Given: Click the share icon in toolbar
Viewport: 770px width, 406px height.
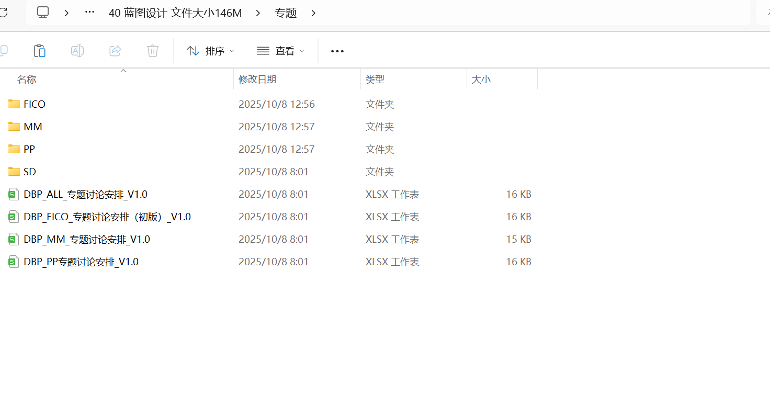Looking at the screenshot, I should [x=115, y=51].
